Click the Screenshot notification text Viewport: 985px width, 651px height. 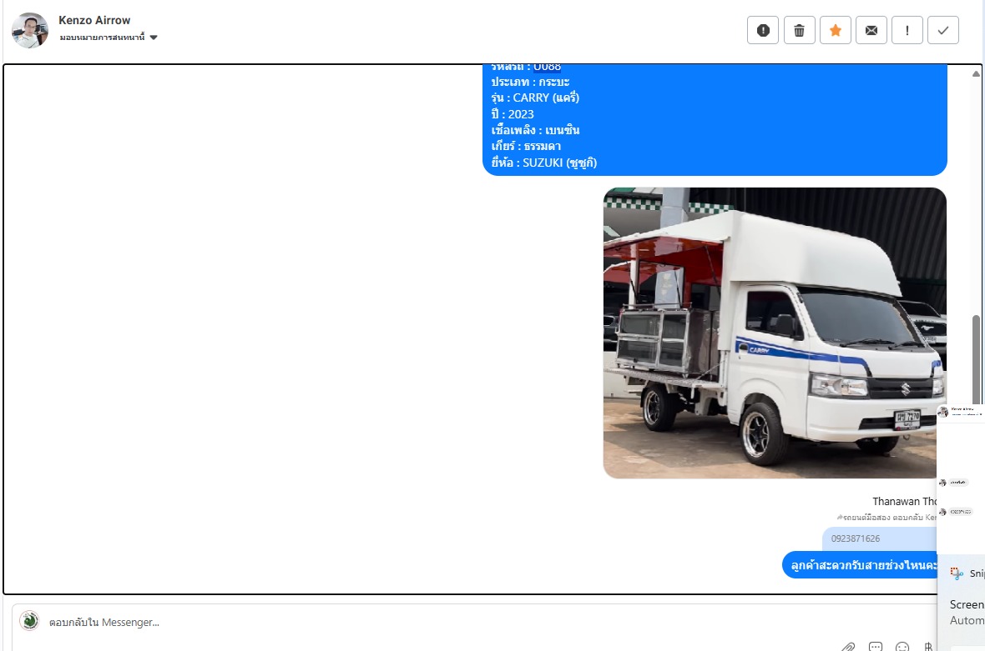[967, 604]
